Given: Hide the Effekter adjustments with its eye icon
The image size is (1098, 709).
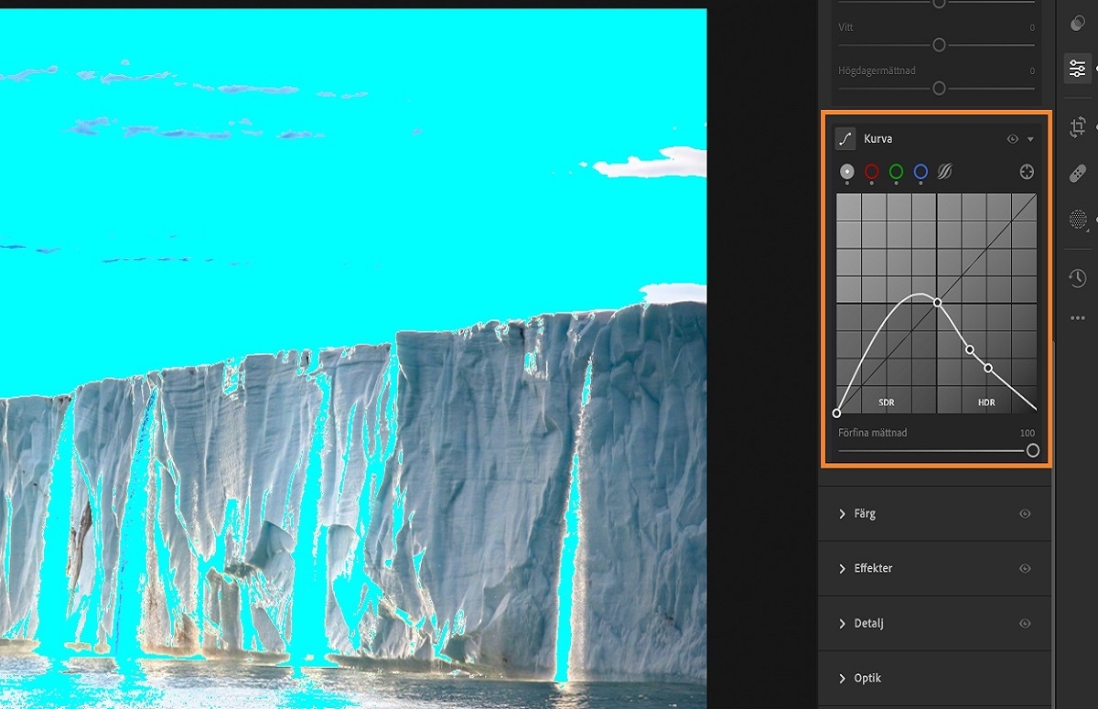Looking at the screenshot, I should (x=1025, y=568).
